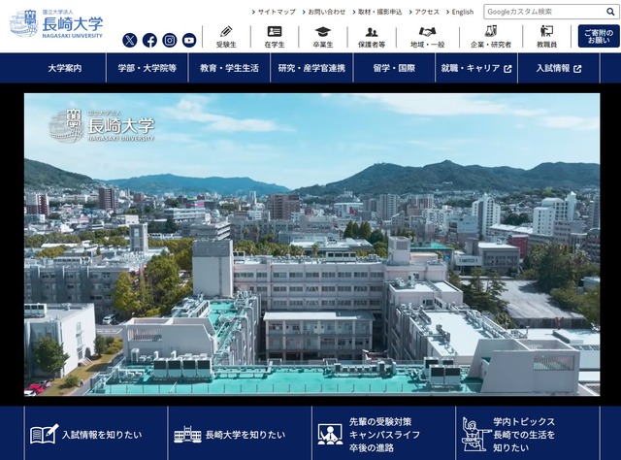The image size is (621, 460).
Task: Click the 長崎大学を知りたい text
Action: point(245,435)
